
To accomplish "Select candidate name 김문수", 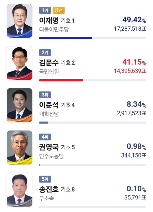I will tap(49, 63).
